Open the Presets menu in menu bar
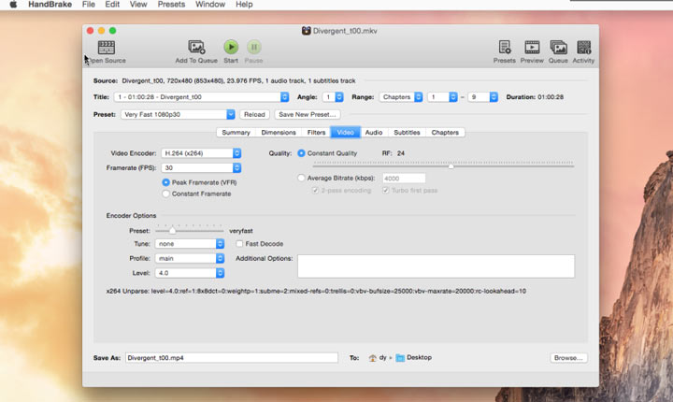The width and height of the screenshot is (673, 402). (x=171, y=5)
